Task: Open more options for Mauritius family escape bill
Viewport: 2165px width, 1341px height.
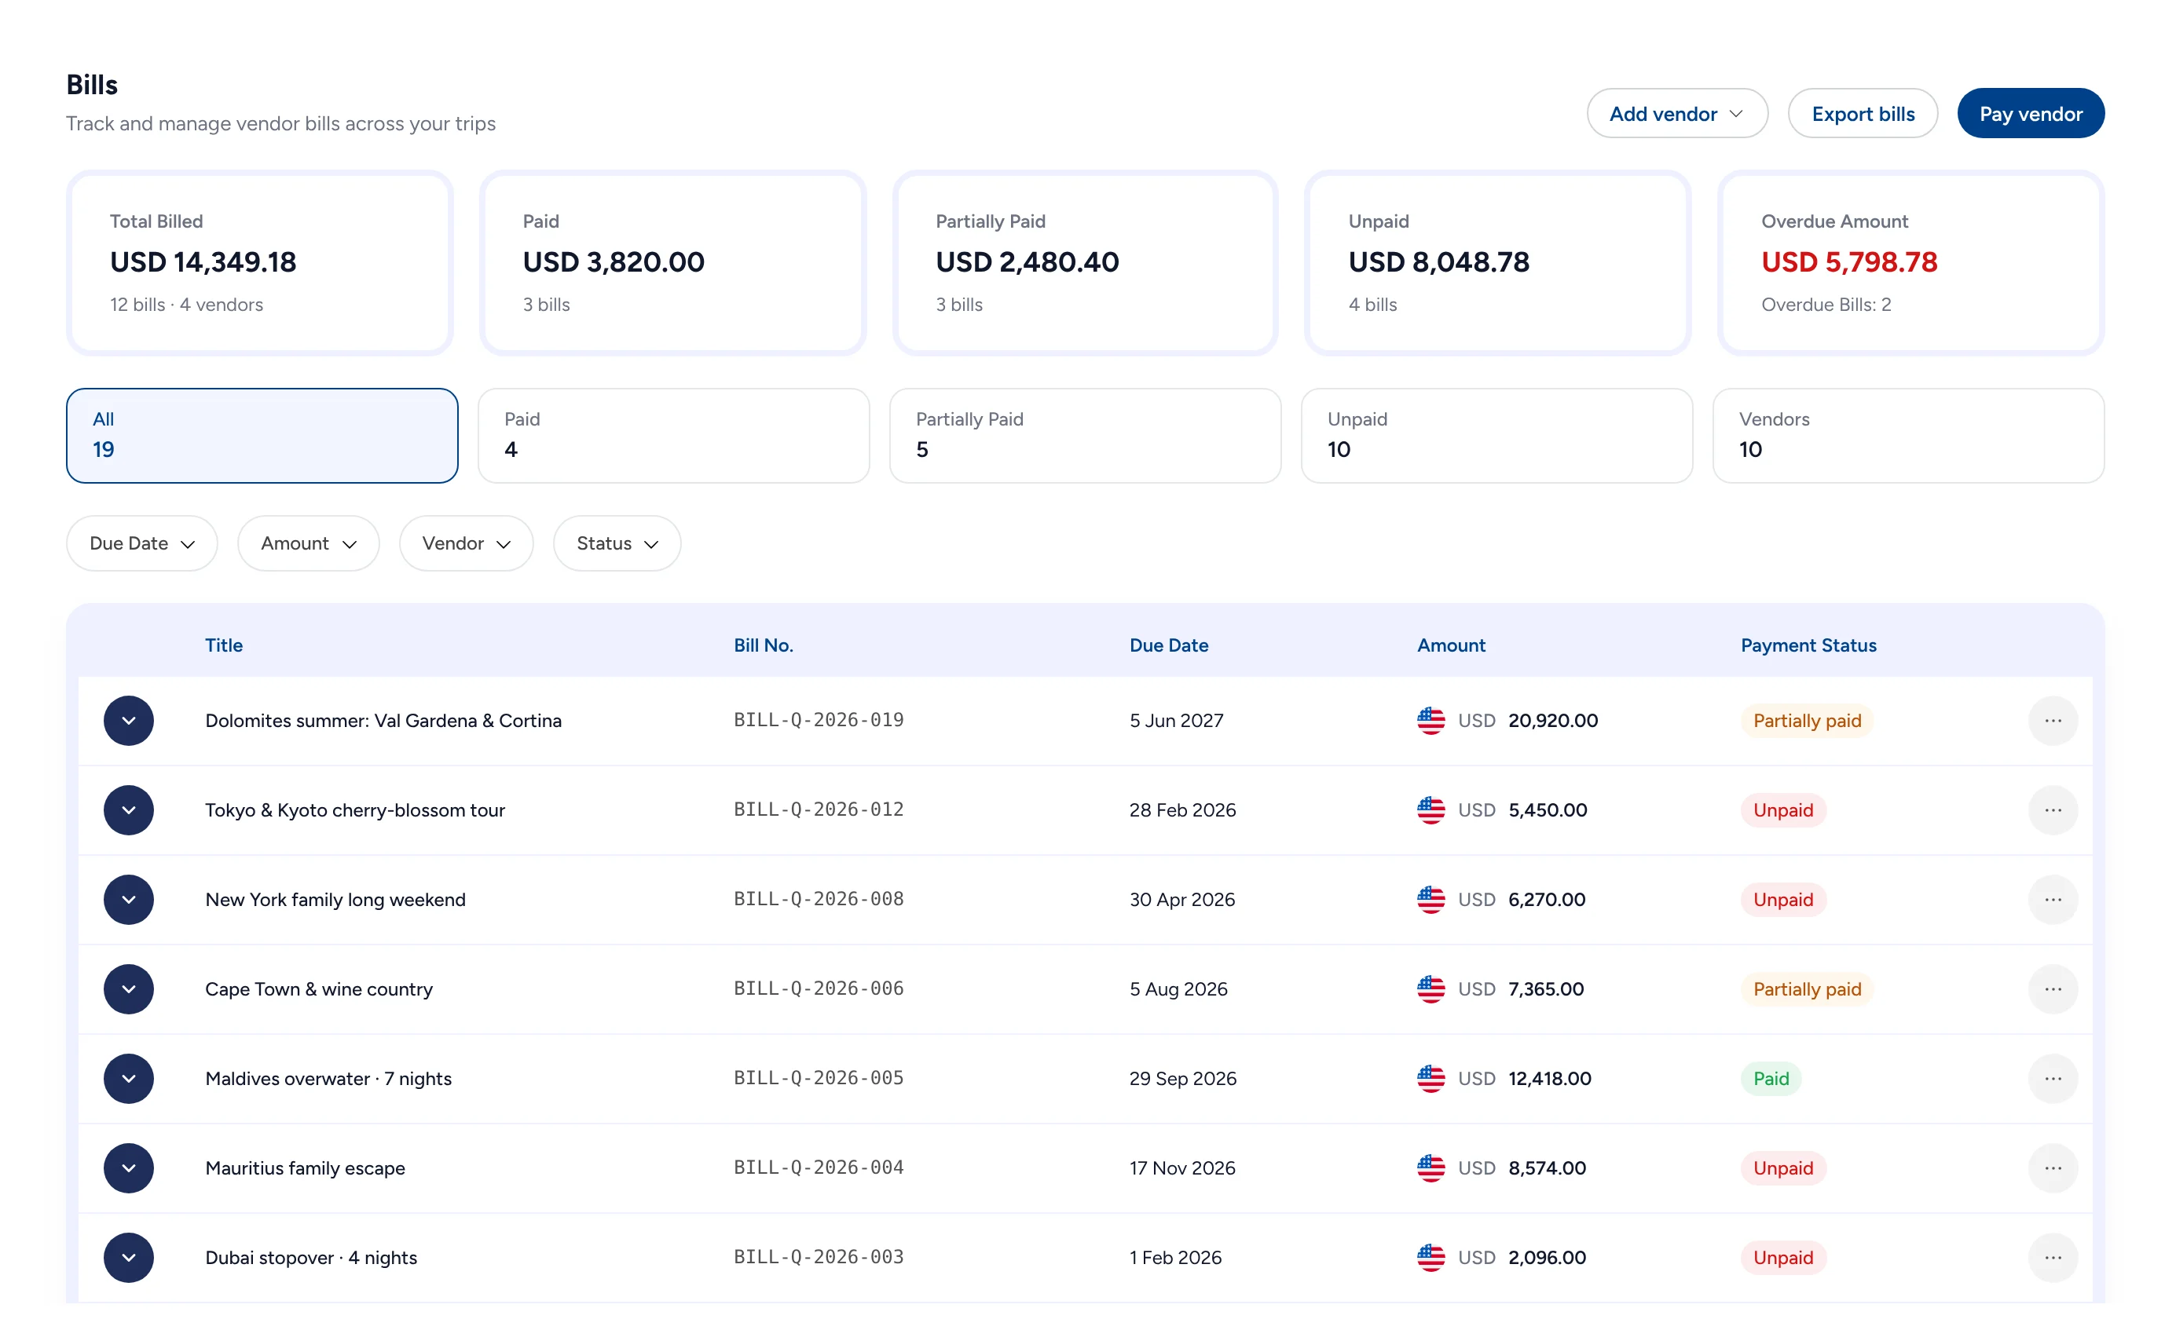Action: [x=2053, y=1168]
